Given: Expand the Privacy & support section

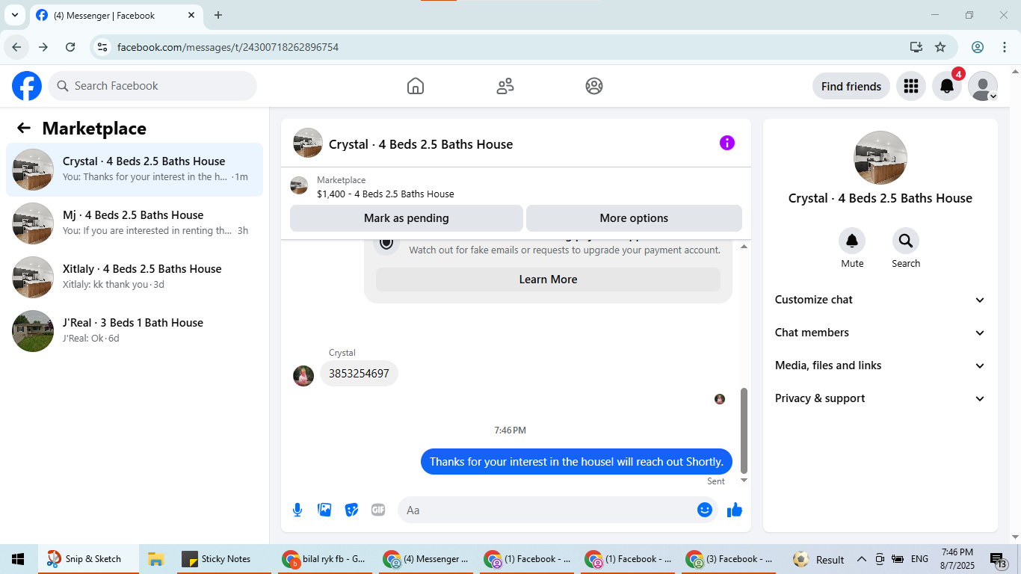Looking at the screenshot, I should point(880,398).
